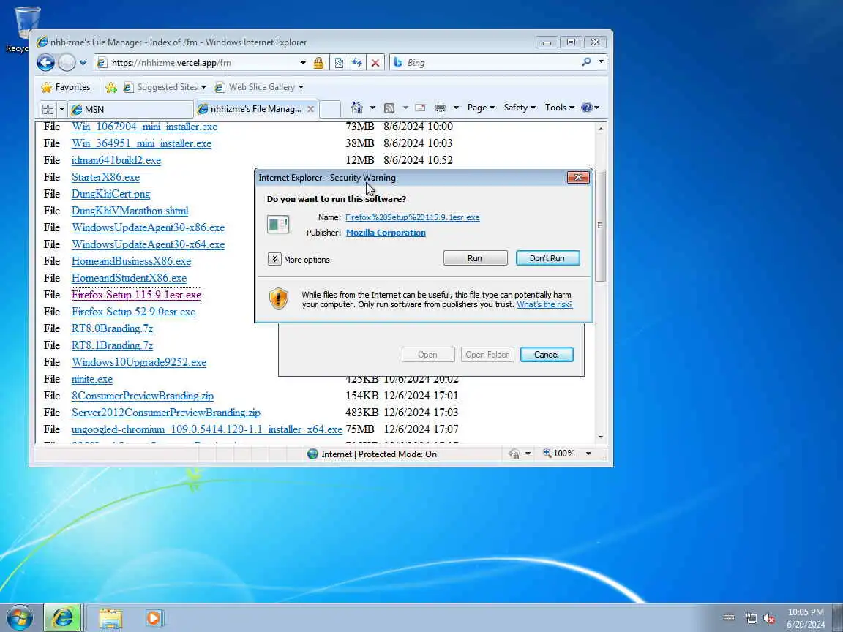This screenshot has width=843, height=632.
Task: Close the Security Warning dialog
Action: pos(579,177)
